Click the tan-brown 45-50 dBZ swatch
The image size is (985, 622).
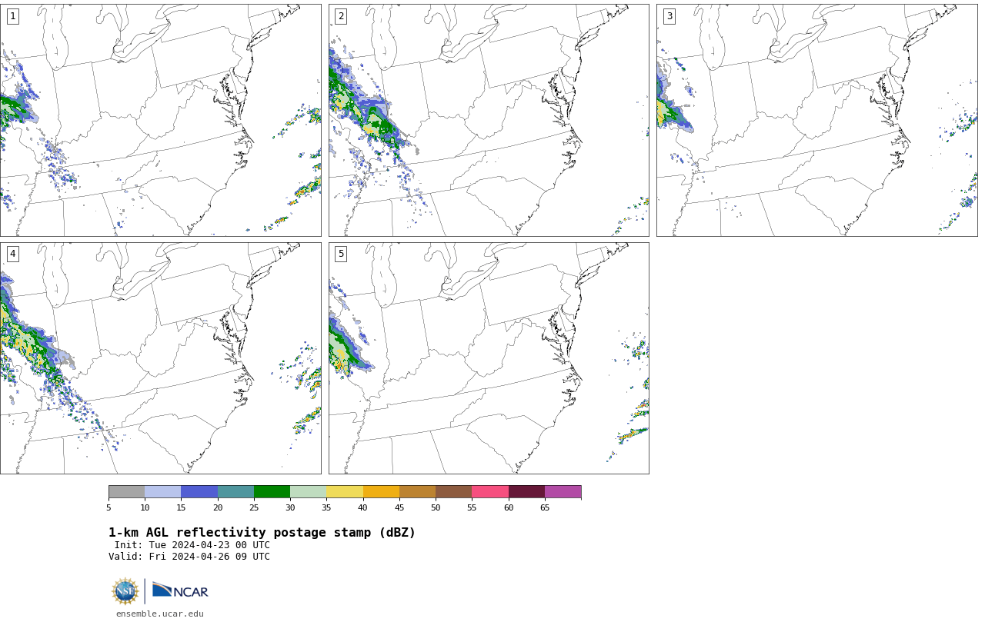coord(417,492)
